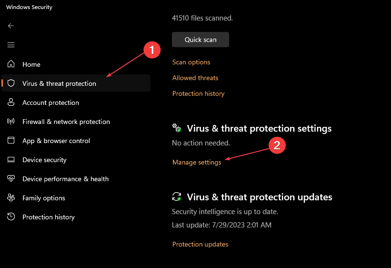
Task: Open the hamburger navigation menu icon
Action: pos(11,45)
